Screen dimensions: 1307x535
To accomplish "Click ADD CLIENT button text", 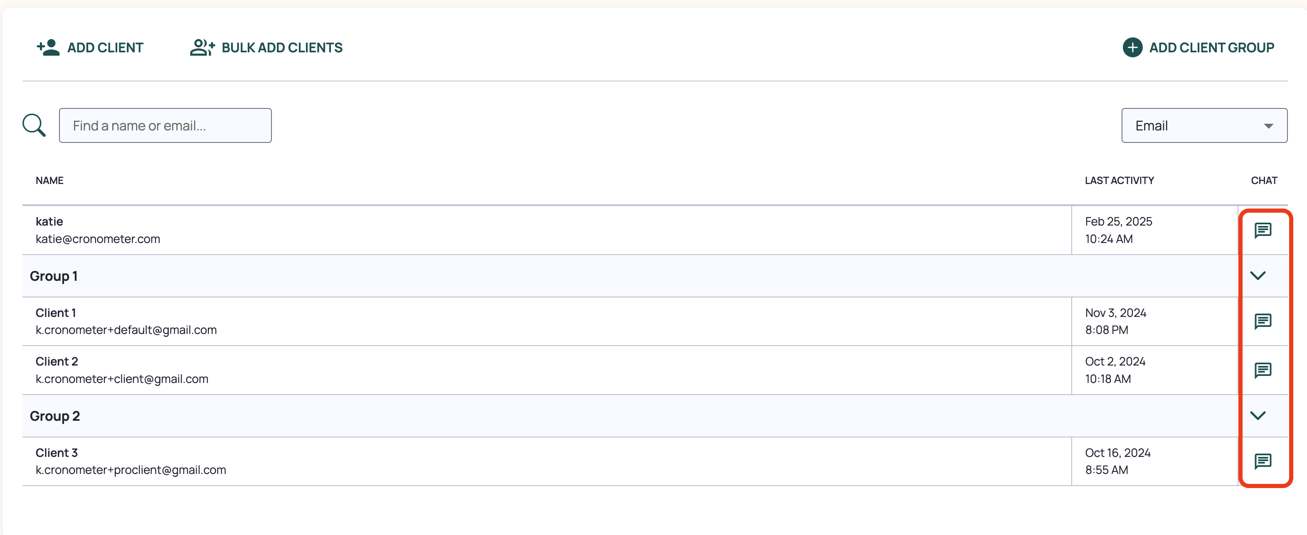I will coord(106,47).
